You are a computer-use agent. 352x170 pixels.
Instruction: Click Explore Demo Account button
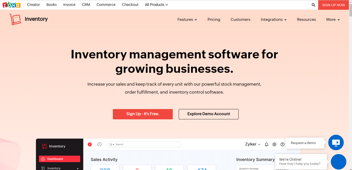pos(209,114)
